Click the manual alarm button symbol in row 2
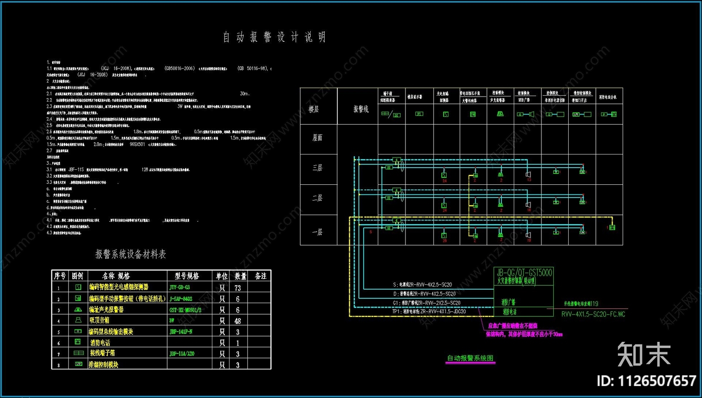The image size is (702, 398). [x=78, y=298]
